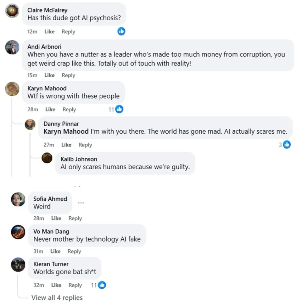The width and height of the screenshot is (296, 305).
Task: Open Kalib Johnson's profile avatar
Action: pyautogui.click(x=47, y=158)
